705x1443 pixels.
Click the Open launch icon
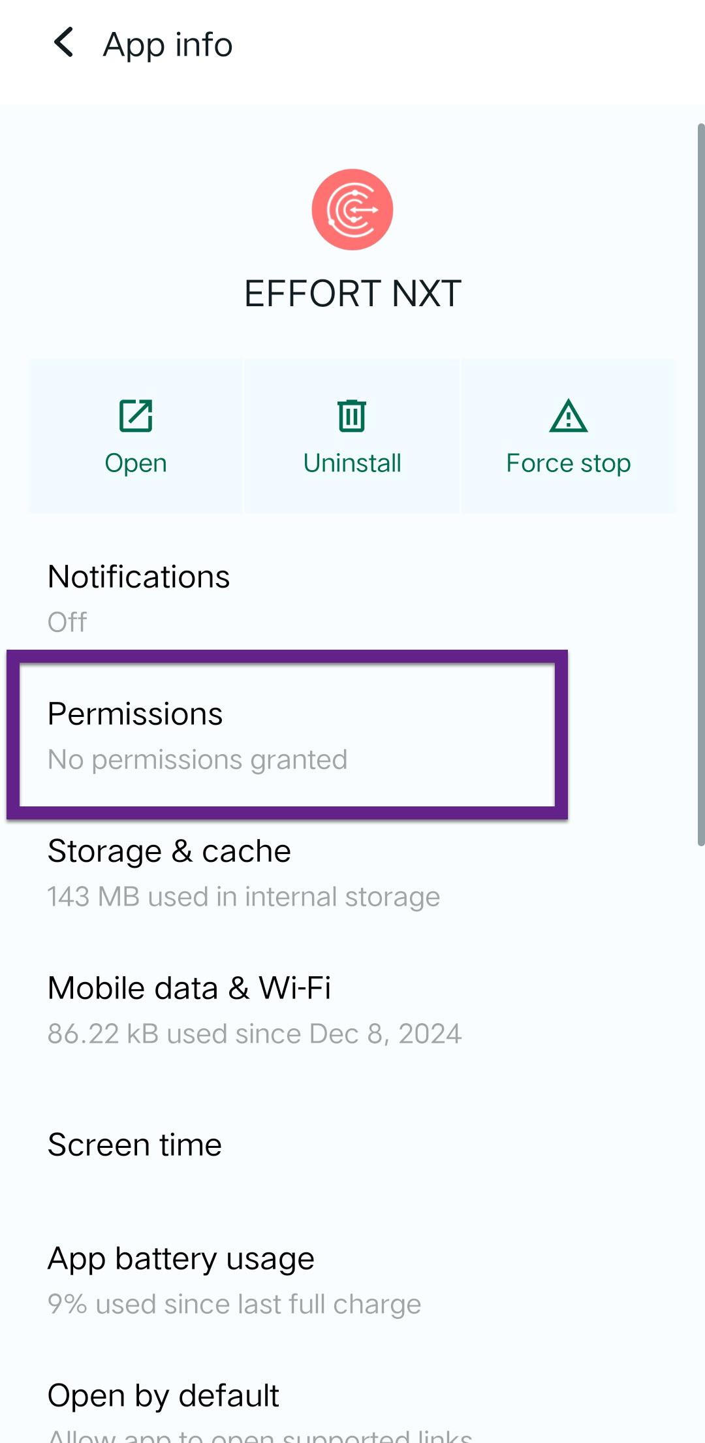136,416
